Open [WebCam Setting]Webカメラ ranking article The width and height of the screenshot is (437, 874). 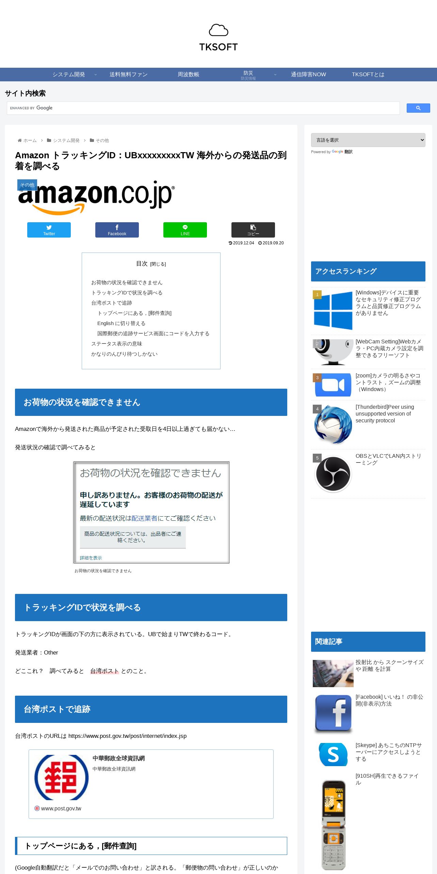(389, 348)
